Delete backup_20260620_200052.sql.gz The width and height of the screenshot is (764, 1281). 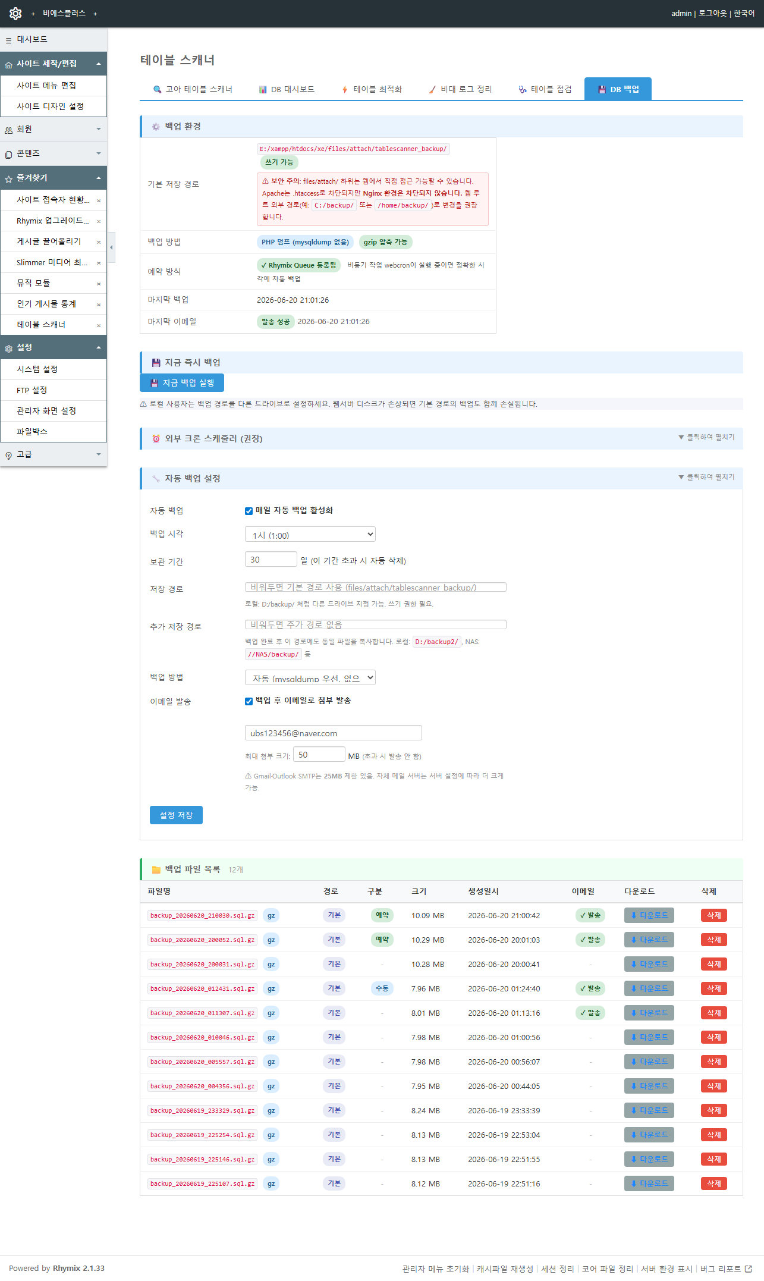(x=714, y=940)
